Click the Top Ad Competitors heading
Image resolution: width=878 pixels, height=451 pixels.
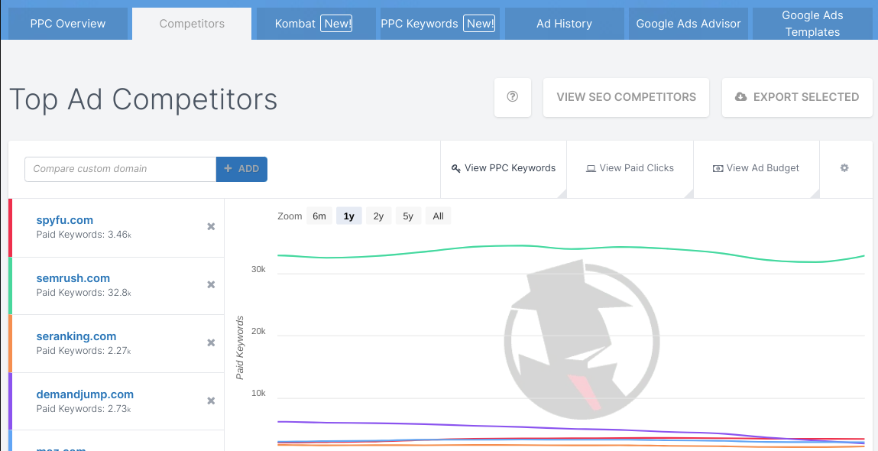(144, 99)
